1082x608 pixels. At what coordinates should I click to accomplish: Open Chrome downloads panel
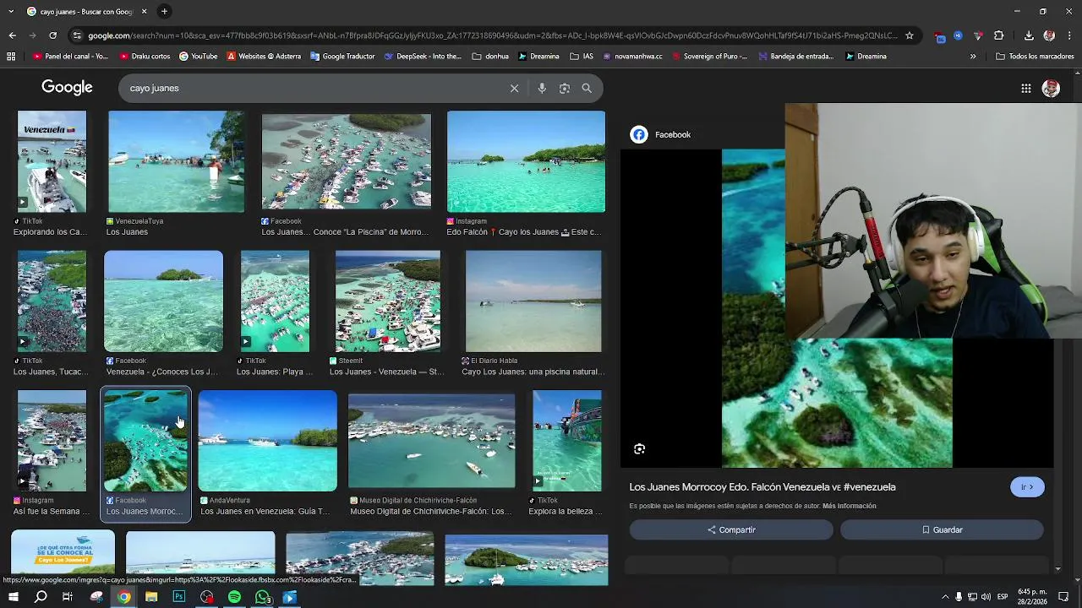pyautogui.click(x=1029, y=35)
